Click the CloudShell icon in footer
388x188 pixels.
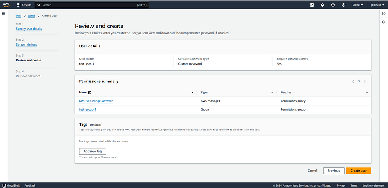coord(4,185)
